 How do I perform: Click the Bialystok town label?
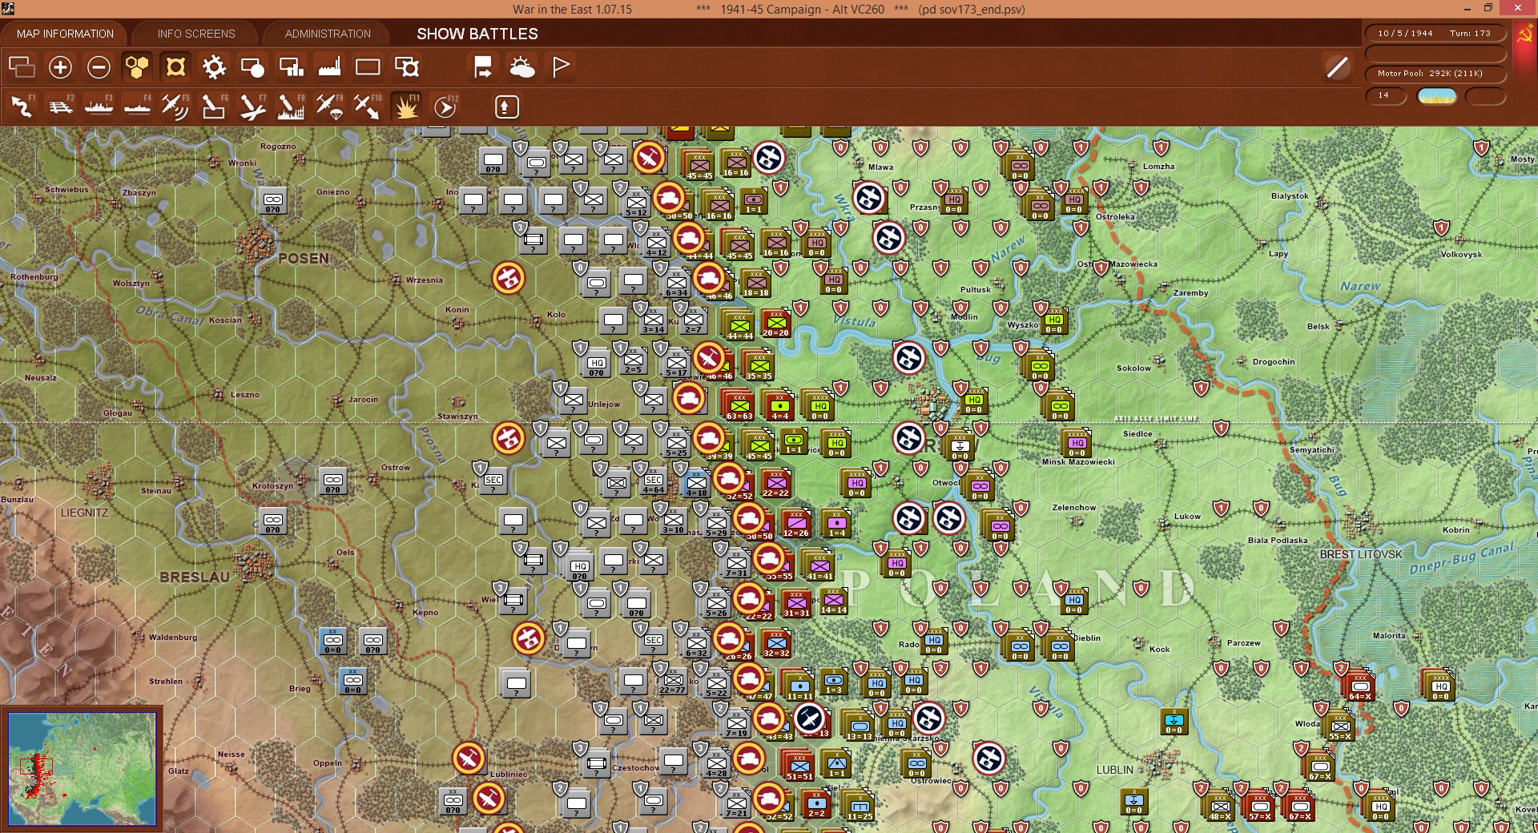1290,195
